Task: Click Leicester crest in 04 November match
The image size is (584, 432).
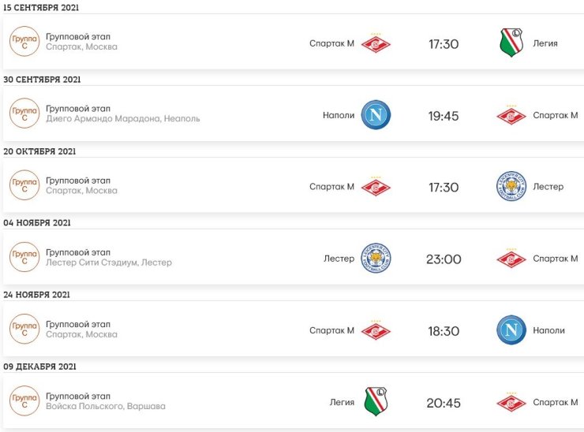Action: [376, 259]
